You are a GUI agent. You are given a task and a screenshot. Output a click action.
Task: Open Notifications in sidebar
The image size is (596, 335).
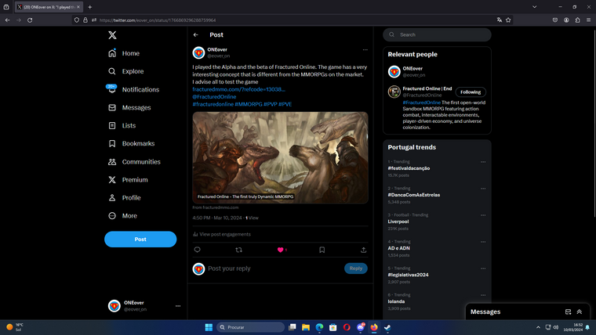[x=133, y=89]
